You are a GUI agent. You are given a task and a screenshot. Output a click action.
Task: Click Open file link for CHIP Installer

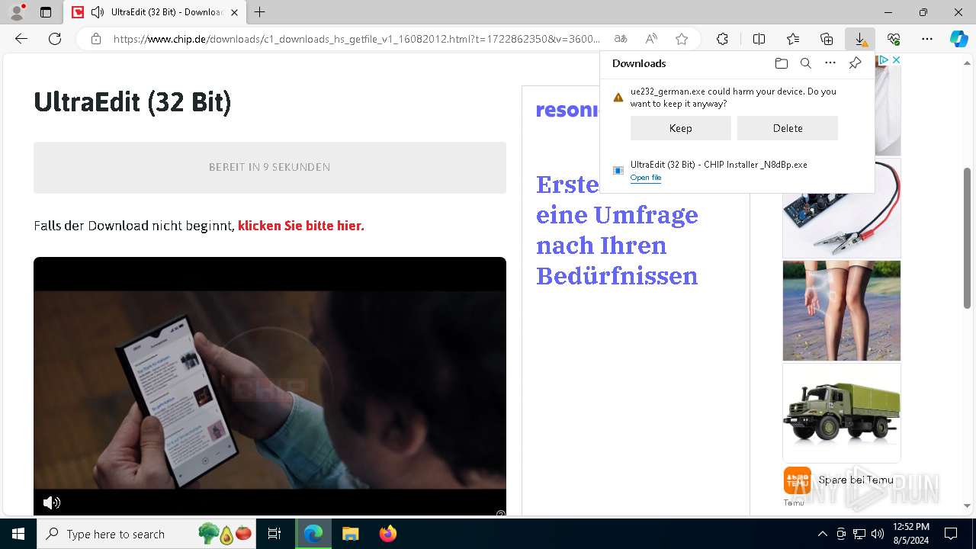(x=646, y=178)
